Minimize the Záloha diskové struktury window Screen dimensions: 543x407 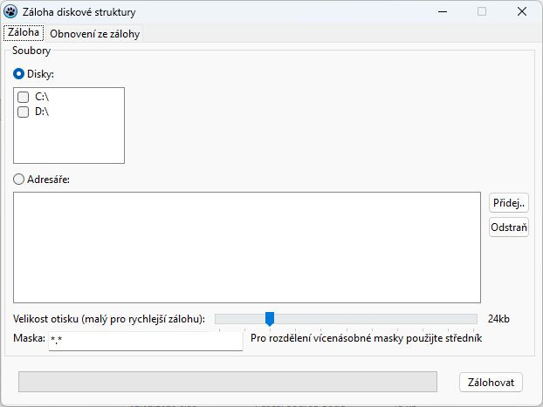click(443, 11)
